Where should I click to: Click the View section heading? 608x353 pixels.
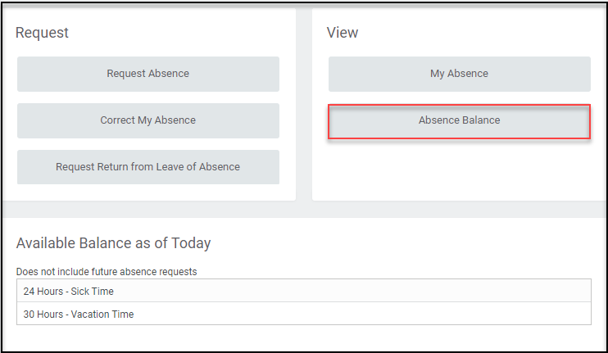click(x=343, y=33)
